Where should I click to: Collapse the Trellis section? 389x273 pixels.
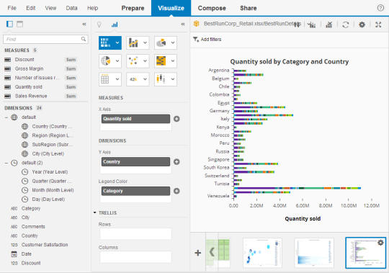(95, 212)
